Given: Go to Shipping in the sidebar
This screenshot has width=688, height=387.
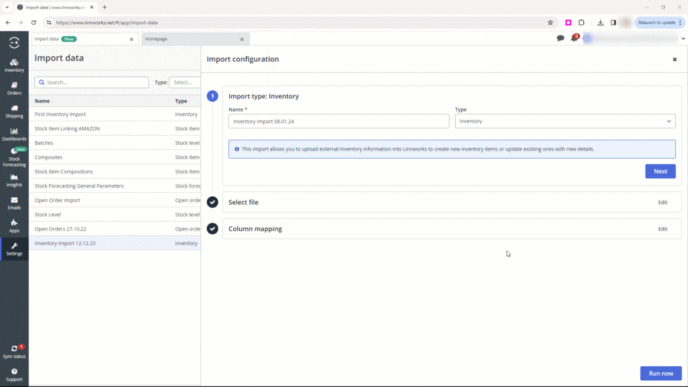Looking at the screenshot, I should click(x=14, y=111).
